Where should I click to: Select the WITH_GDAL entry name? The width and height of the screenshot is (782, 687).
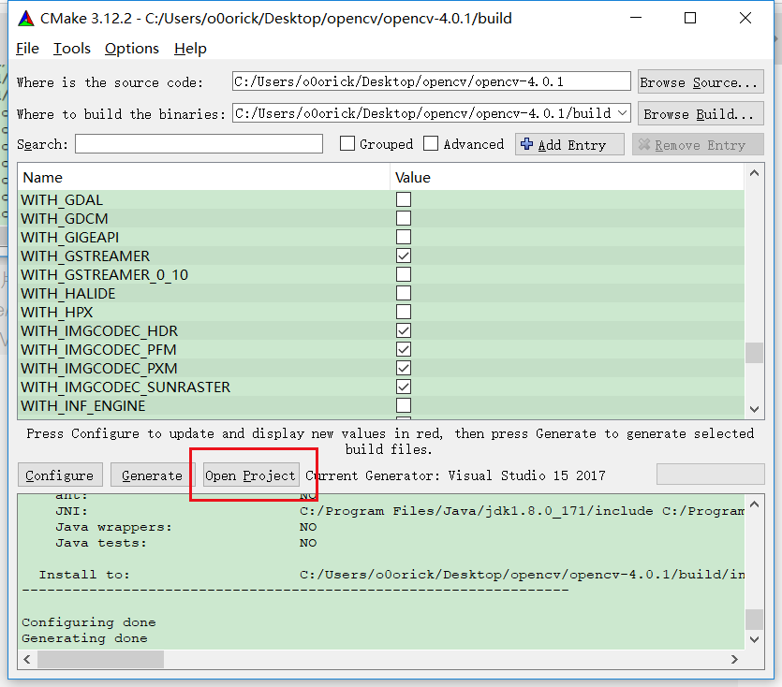click(62, 200)
